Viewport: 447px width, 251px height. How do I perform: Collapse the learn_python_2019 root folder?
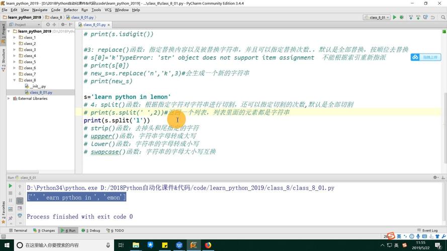coord(9,31)
